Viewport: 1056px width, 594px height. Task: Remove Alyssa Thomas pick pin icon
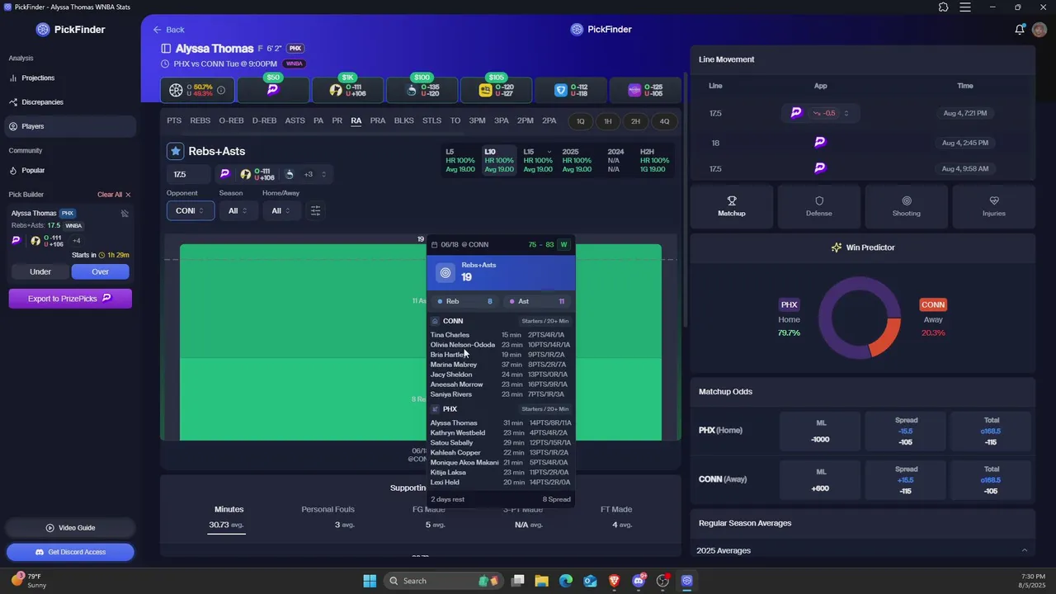(x=125, y=214)
